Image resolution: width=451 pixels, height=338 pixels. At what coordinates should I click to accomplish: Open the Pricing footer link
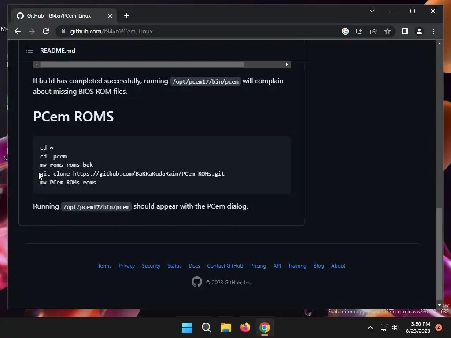pyautogui.click(x=258, y=265)
